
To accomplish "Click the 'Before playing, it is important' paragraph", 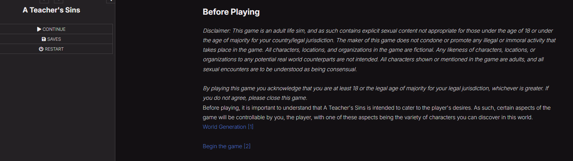I will click(376, 113).
